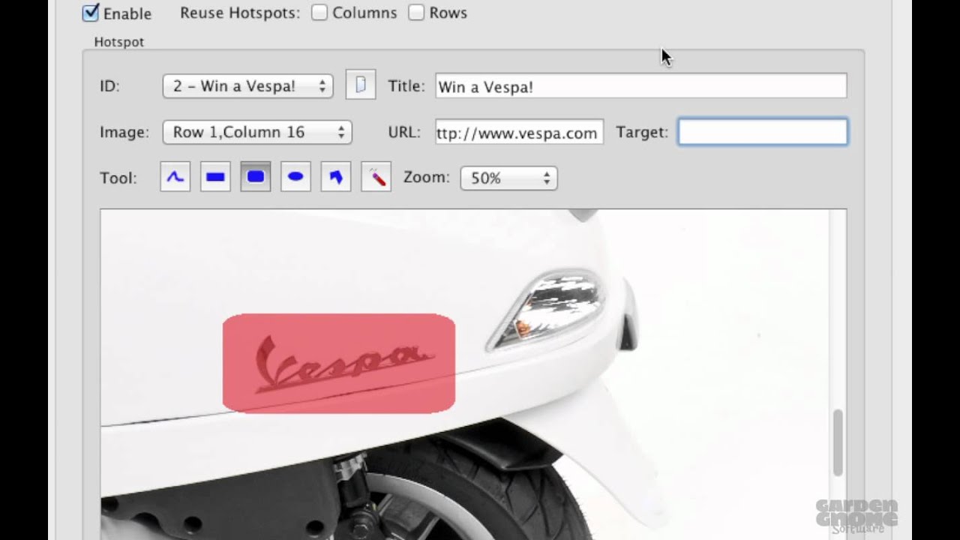The image size is (960, 540).
Task: Open the ID dropdown '2 - Win a Vespa!'
Action: (248, 85)
